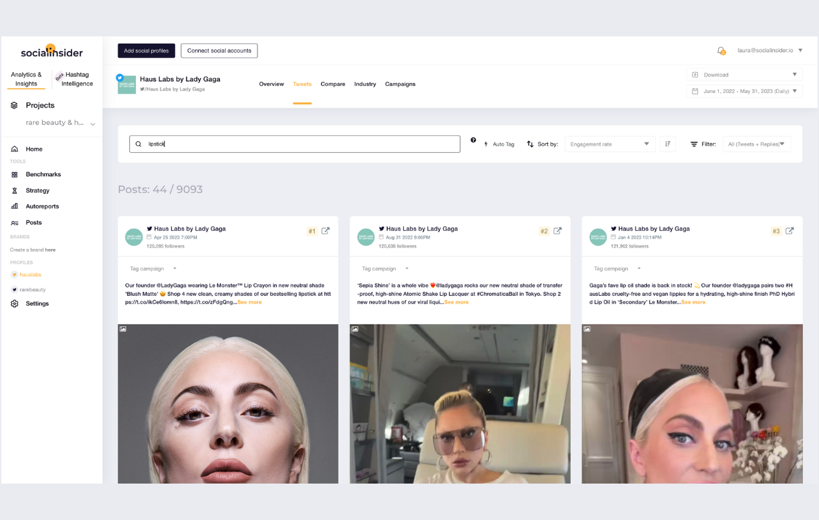Click the Filter lines icon
The width and height of the screenshot is (819, 520).
[694, 144]
